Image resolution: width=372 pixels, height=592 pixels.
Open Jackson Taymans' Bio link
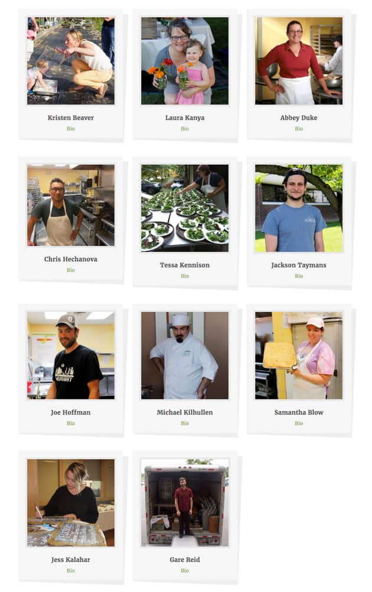pos(299,276)
